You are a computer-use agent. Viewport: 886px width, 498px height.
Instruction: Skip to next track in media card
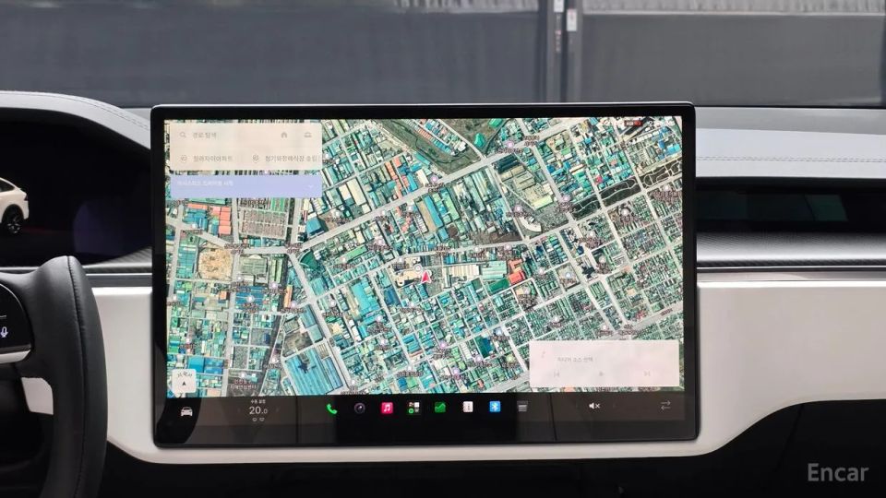(646, 373)
